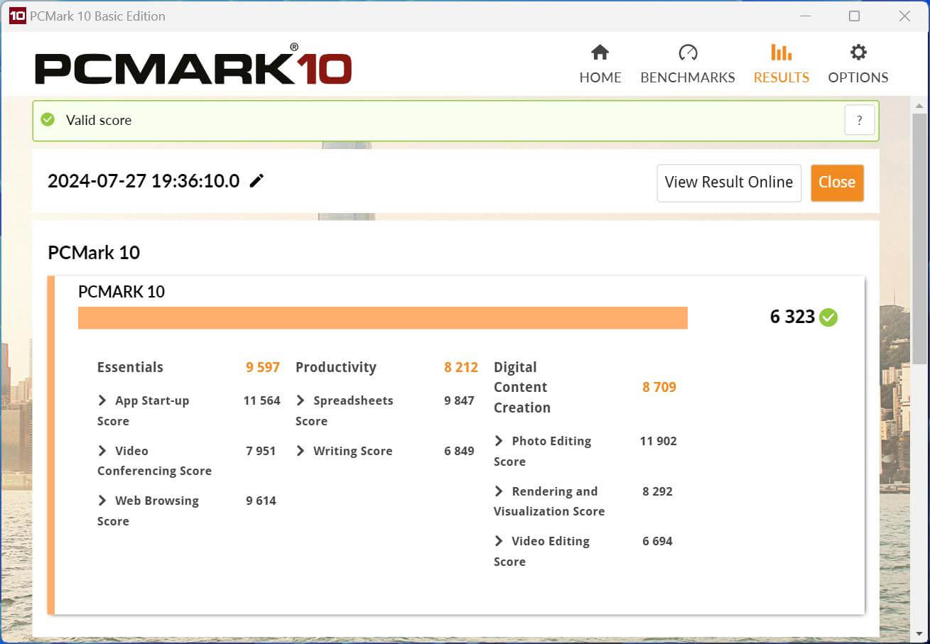930x644 pixels.
Task: Click the Valid score message text
Action: click(x=99, y=120)
